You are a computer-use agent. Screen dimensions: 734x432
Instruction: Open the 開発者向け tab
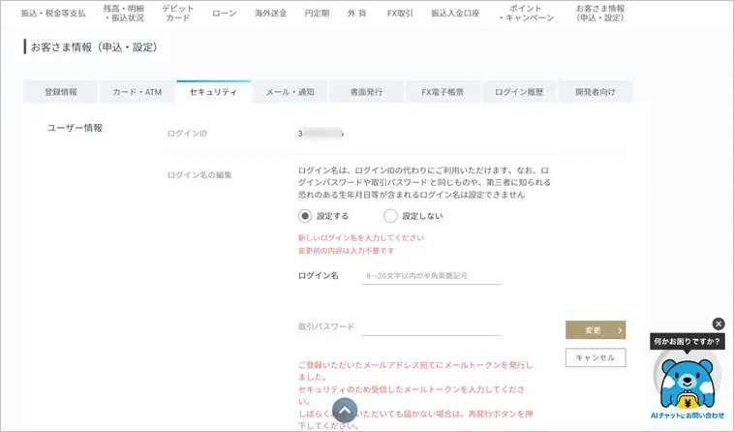[596, 92]
